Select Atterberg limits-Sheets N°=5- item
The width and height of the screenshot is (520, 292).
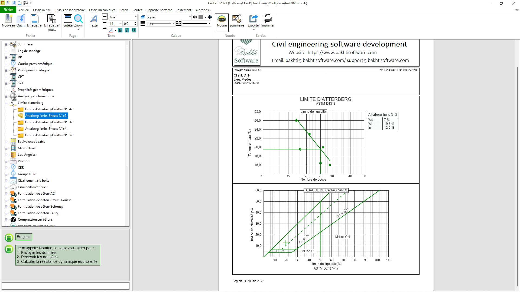[46, 116]
